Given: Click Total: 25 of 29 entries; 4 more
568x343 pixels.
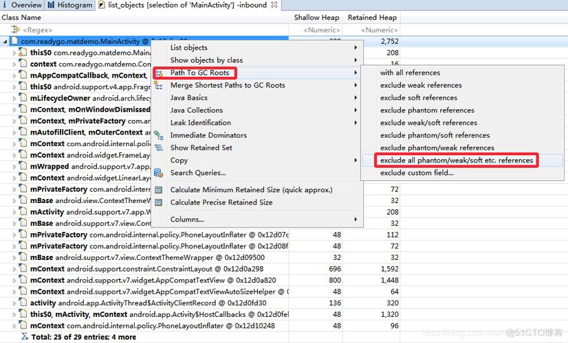Looking at the screenshot, I should [x=84, y=338].
